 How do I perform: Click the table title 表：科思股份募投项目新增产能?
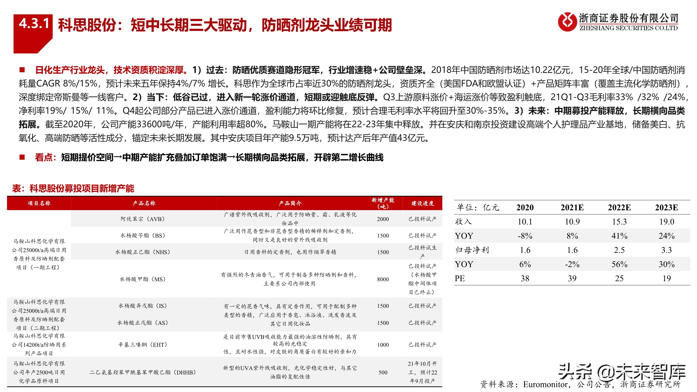[73, 188]
